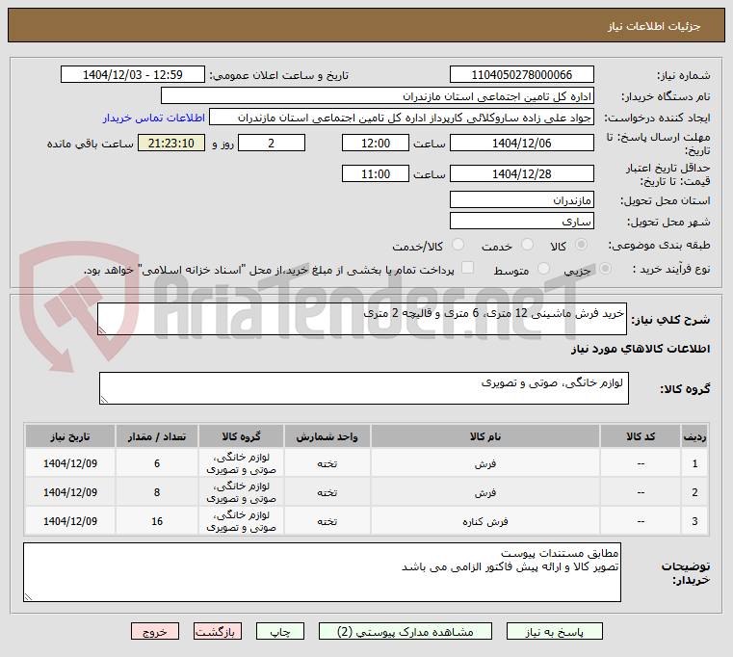Click the بازگشت back button
This screenshot has width=733, height=657.
click(218, 631)
